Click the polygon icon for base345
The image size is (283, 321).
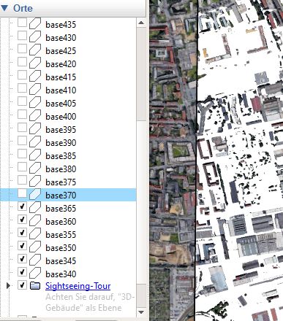(35, 260)
